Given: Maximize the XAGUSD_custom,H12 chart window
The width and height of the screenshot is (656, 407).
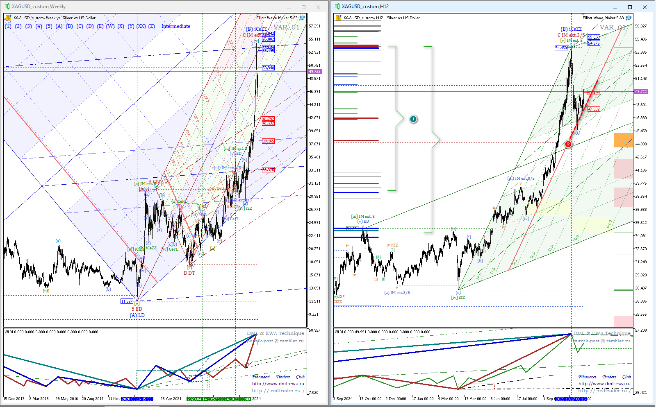Looking at the screenshot, I should pos(630,7).
